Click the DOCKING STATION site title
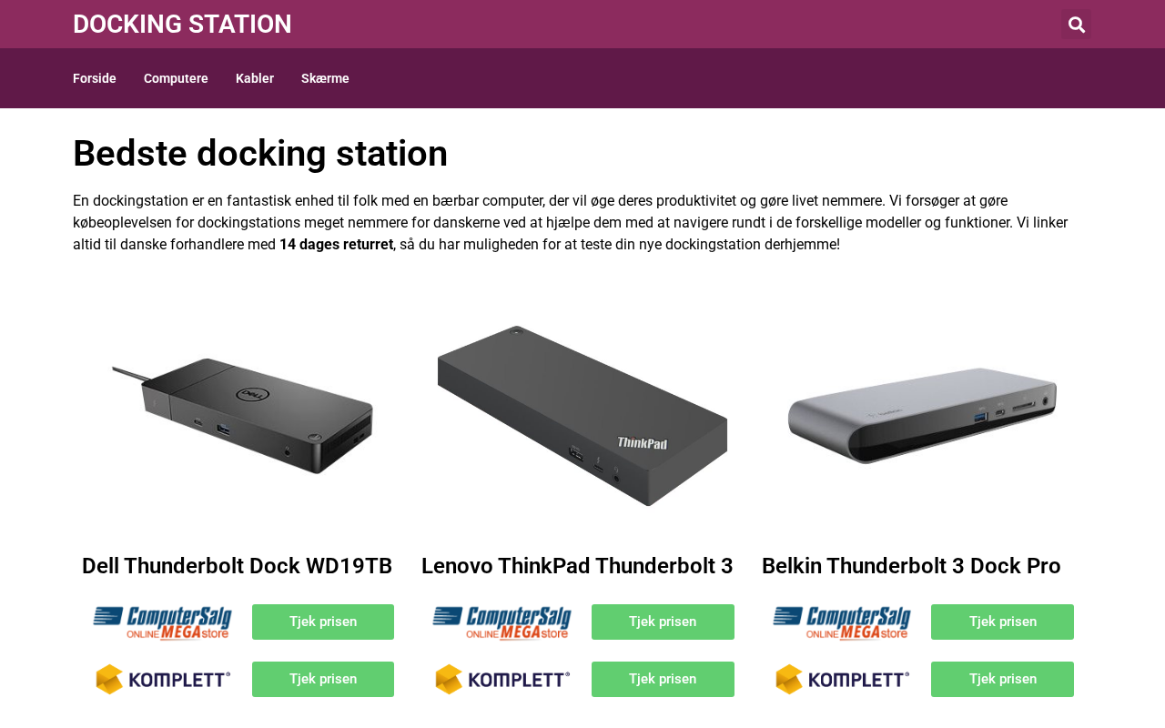Screen dimensions: 1165x728 [182, 25]
